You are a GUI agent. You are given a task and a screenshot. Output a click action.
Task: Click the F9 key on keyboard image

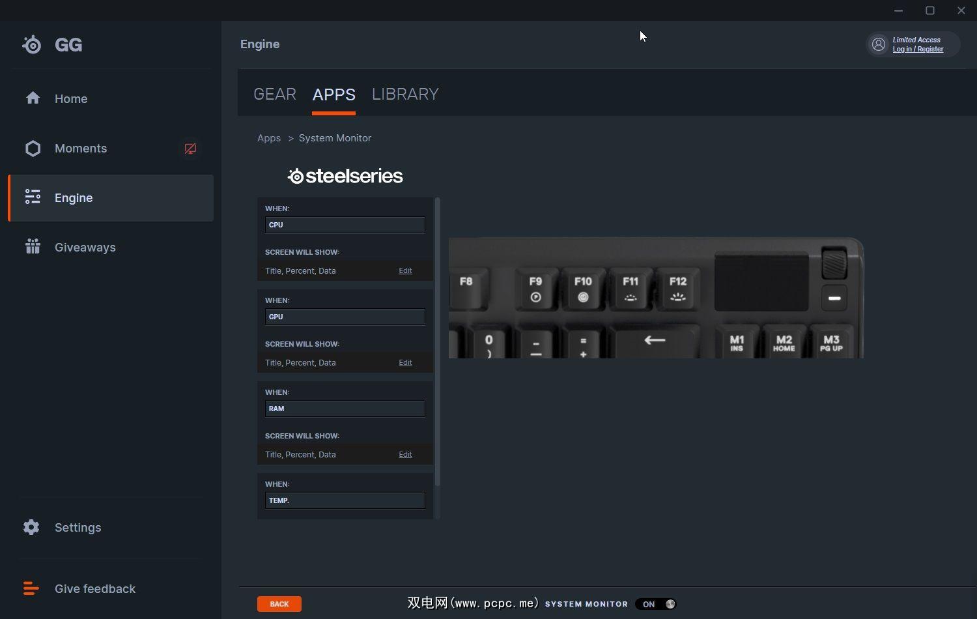535,289
